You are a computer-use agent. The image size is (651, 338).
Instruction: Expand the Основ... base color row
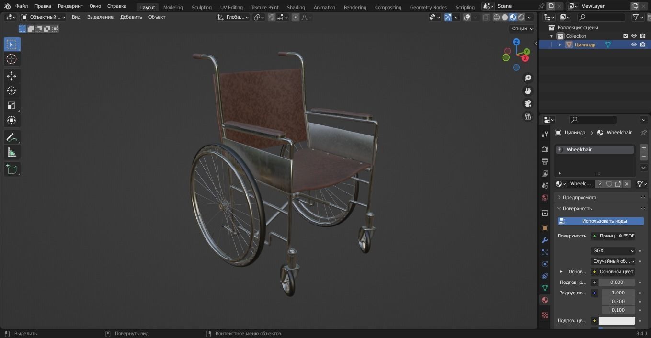[x=561, y=272]
